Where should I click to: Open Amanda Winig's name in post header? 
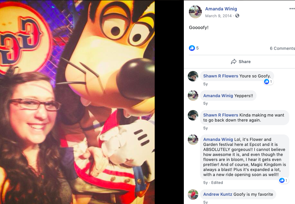point(221,9)
